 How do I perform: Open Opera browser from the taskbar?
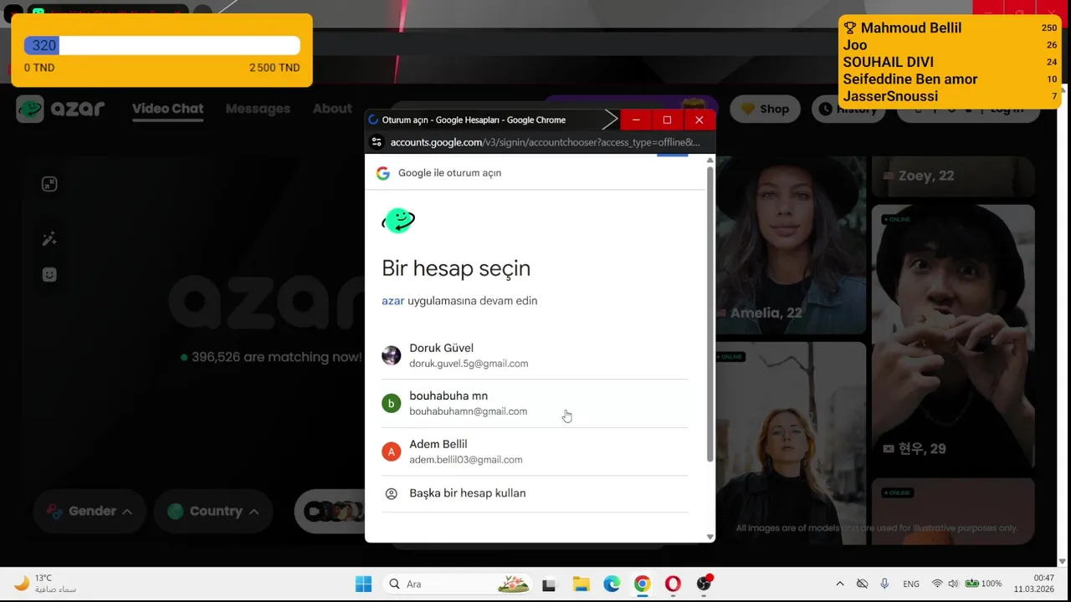(673, 584)
